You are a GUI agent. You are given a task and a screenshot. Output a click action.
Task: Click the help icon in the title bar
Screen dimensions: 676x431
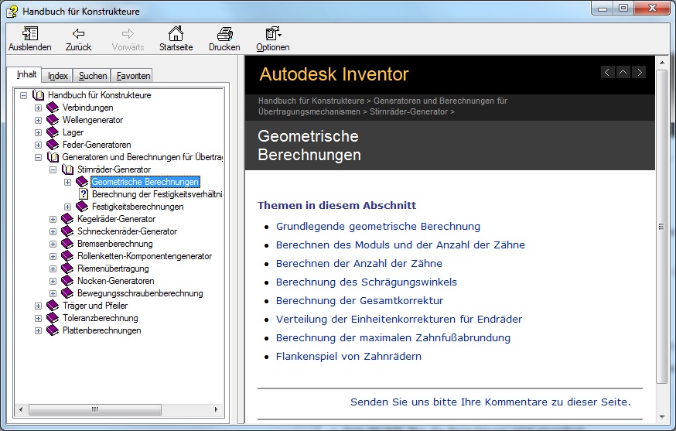click(x=12, y=11)
